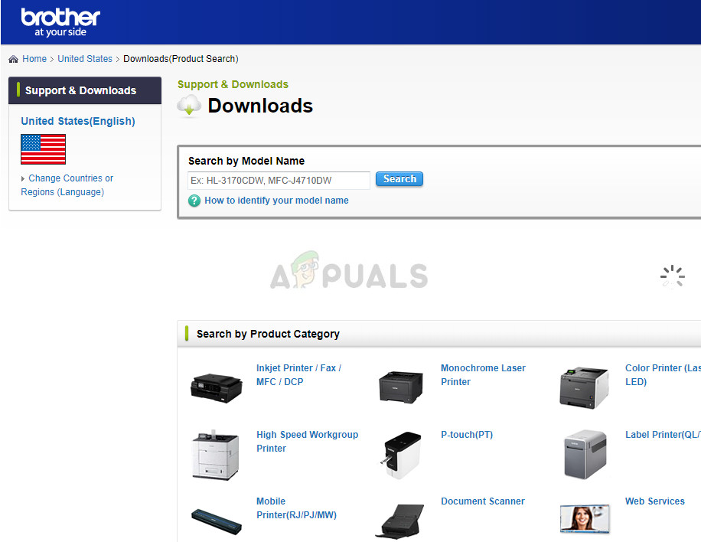
Task: Open the Web Services category link
Action: coord(654,501)
